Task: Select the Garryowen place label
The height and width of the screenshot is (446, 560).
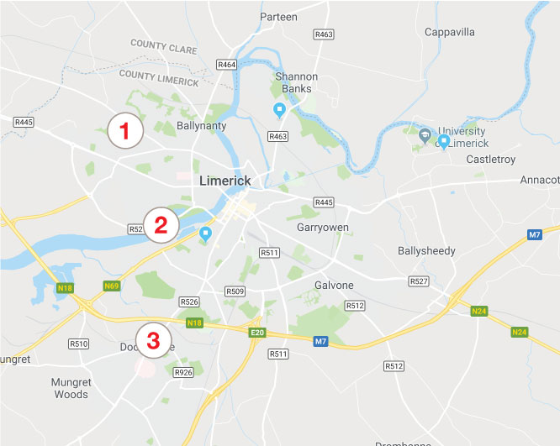Action: tap(323, 228)
